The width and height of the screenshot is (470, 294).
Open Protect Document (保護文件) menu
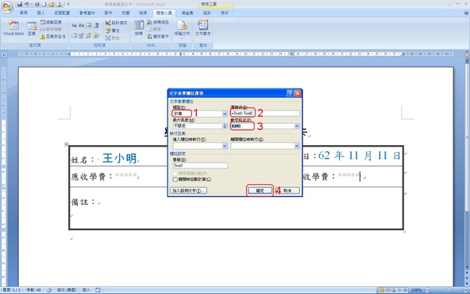(x=182, y=30)
